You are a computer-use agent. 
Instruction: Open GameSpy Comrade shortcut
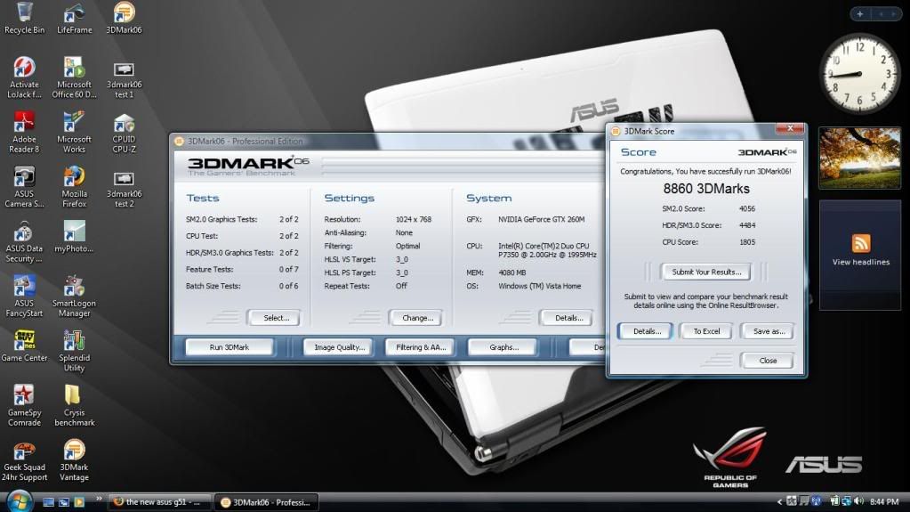[x=24, y=405]
